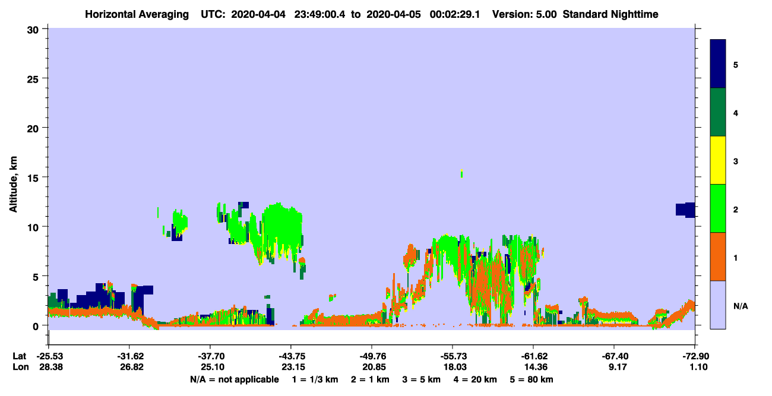Screen dimensions: 772x396
Task: Click 'Version: 5.00' in the title
Action: coord(524,14)
